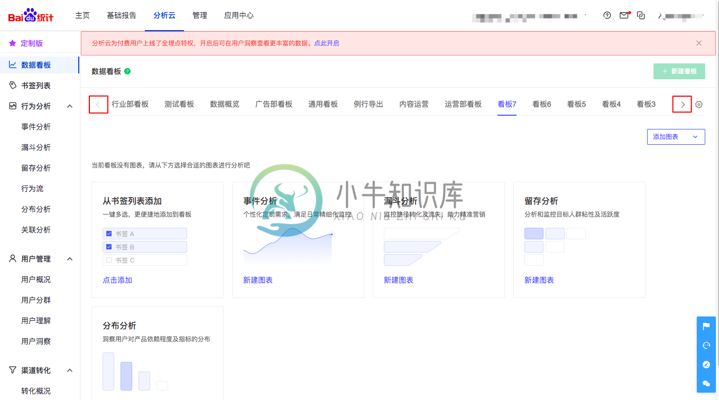Collapse the 渠道转化 sidebar section
This screenshot has height=400, width=719.
point(70,370)
